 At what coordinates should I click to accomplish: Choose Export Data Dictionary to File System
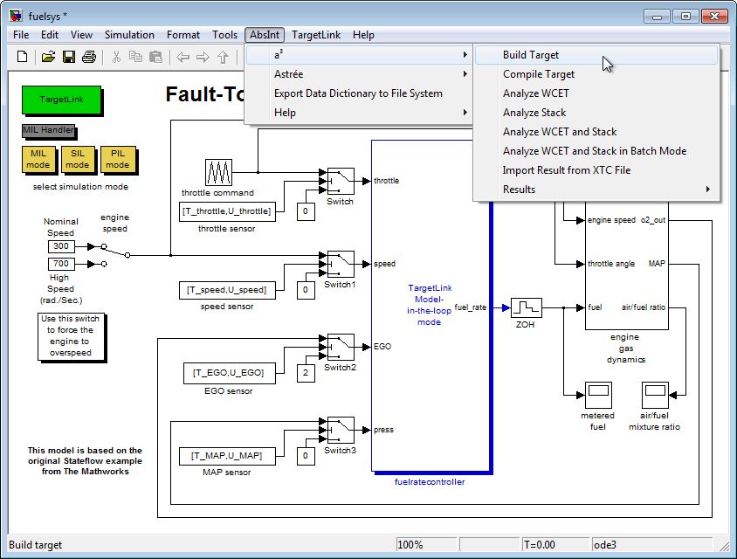pos(359,93)
